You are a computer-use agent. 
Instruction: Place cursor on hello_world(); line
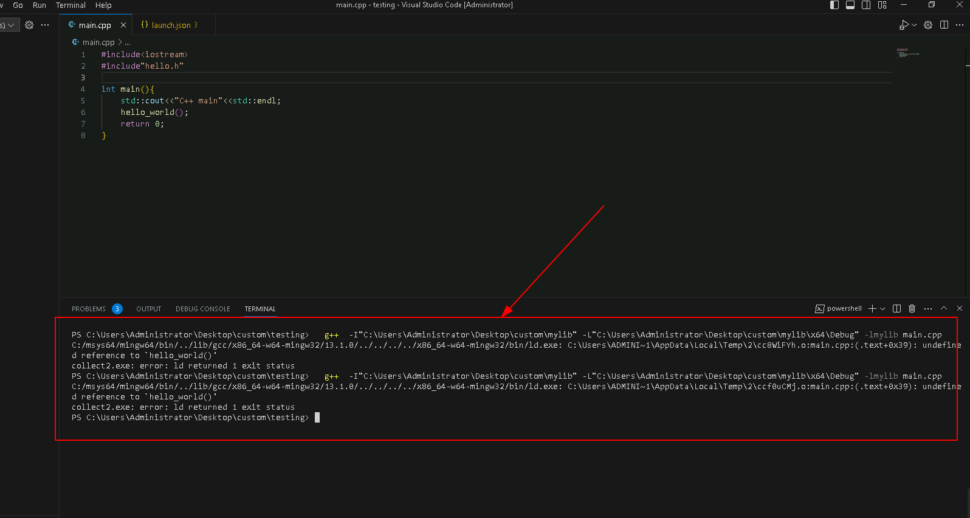(x=154, y=112)
